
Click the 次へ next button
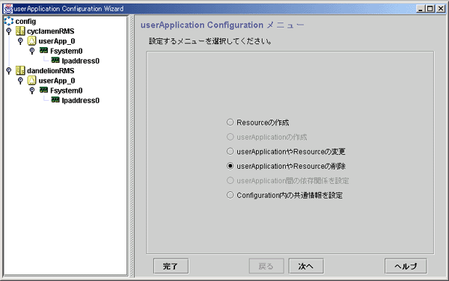click(306, 266)
